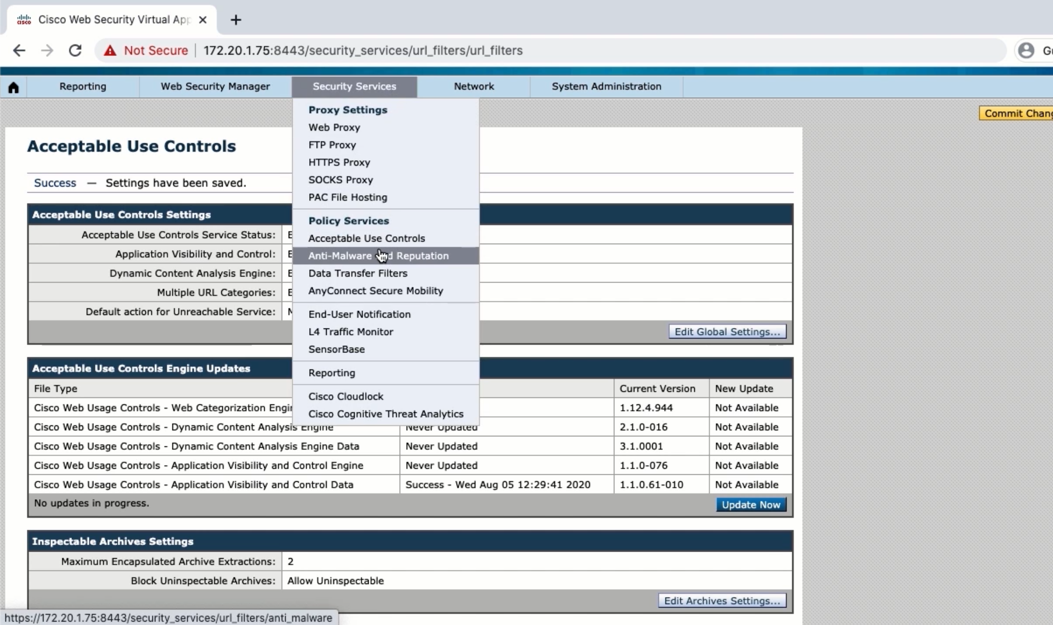
Task: Close the Cisco Web Security tab
Action: click(202, 20)
